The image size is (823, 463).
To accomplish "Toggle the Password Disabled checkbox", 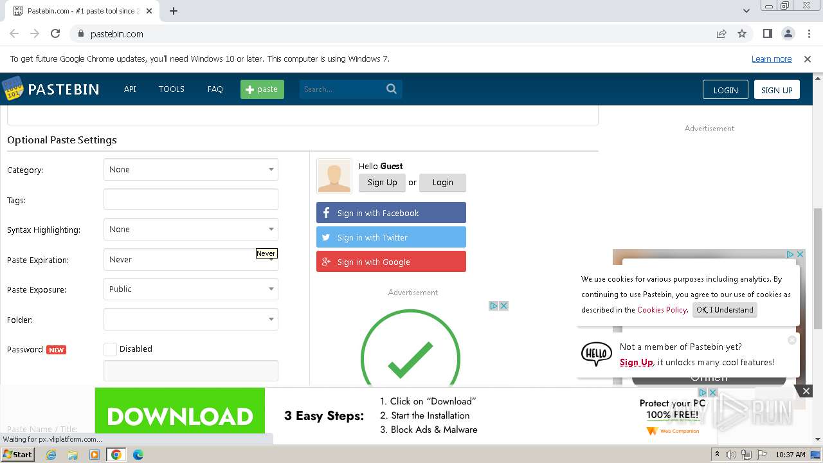I will (x=110, y=349).
